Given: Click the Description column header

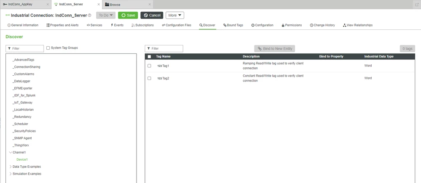Looking at the screenshot, I should [x=251, y=56].
